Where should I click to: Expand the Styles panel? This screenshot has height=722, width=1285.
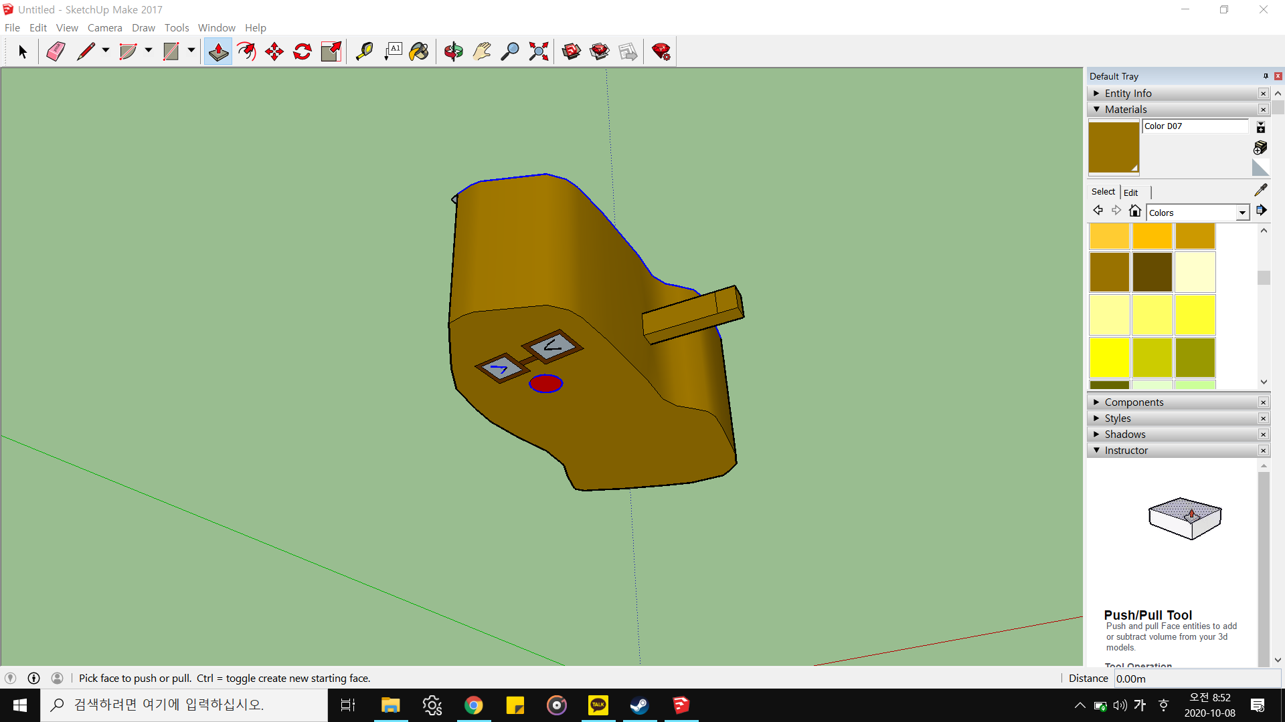pos(1096,418)
